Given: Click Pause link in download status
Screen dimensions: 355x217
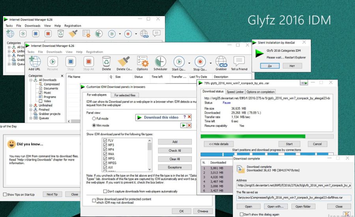Looking at the screenshot, I should 226,103.
